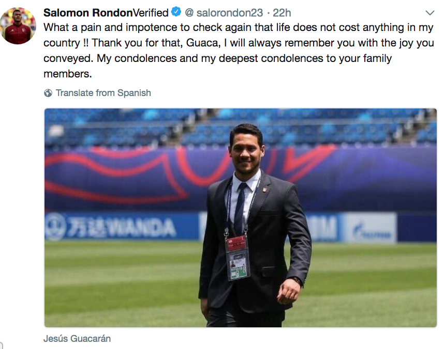Open the @salorondon23 handle link
Viewport: 444px width, 349px height.
click(x=225, y=12)
